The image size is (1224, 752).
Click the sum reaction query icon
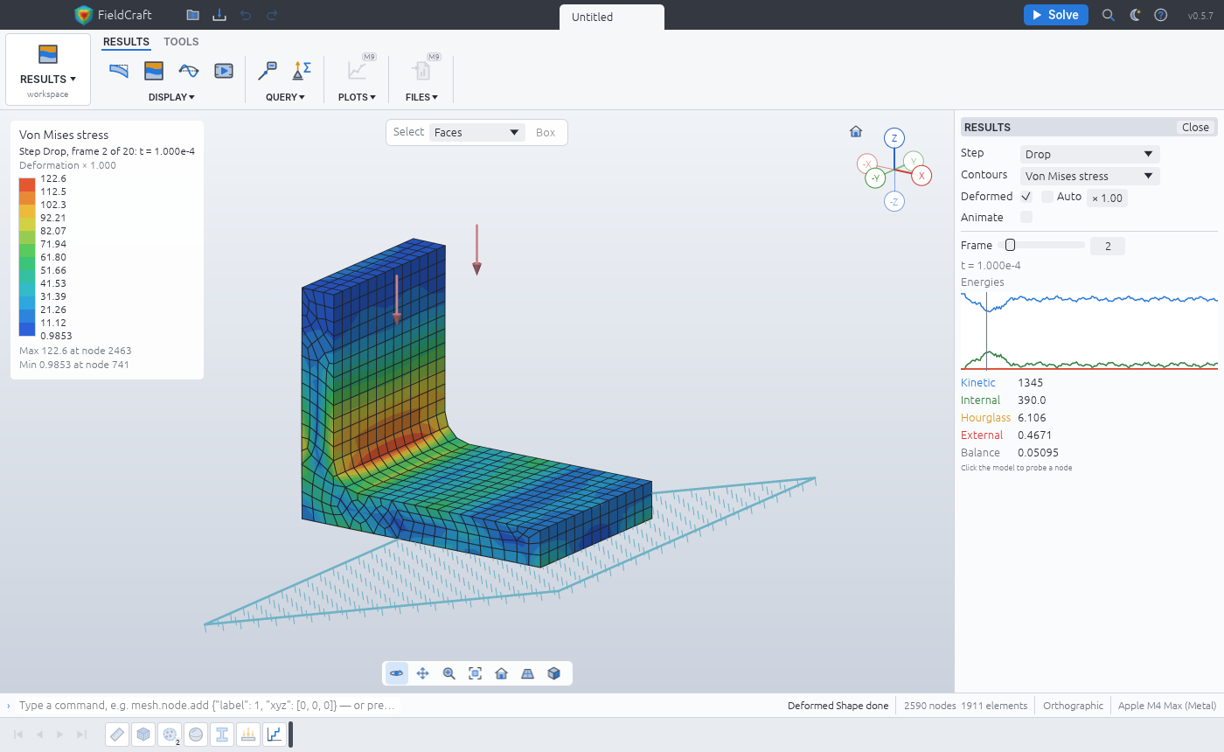click(x=302, y=71)
